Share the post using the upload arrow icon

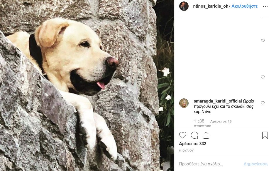point(206,135)
